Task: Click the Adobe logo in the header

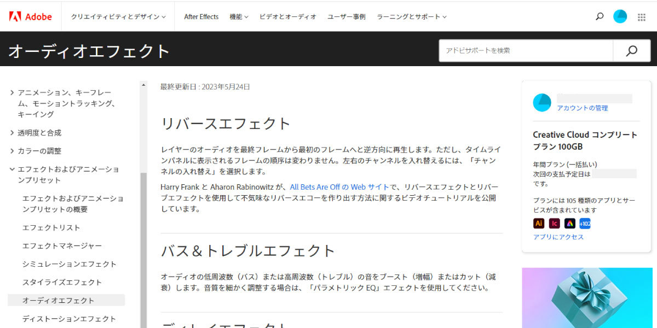Action: pyautogui.click(x=31, y=16)
